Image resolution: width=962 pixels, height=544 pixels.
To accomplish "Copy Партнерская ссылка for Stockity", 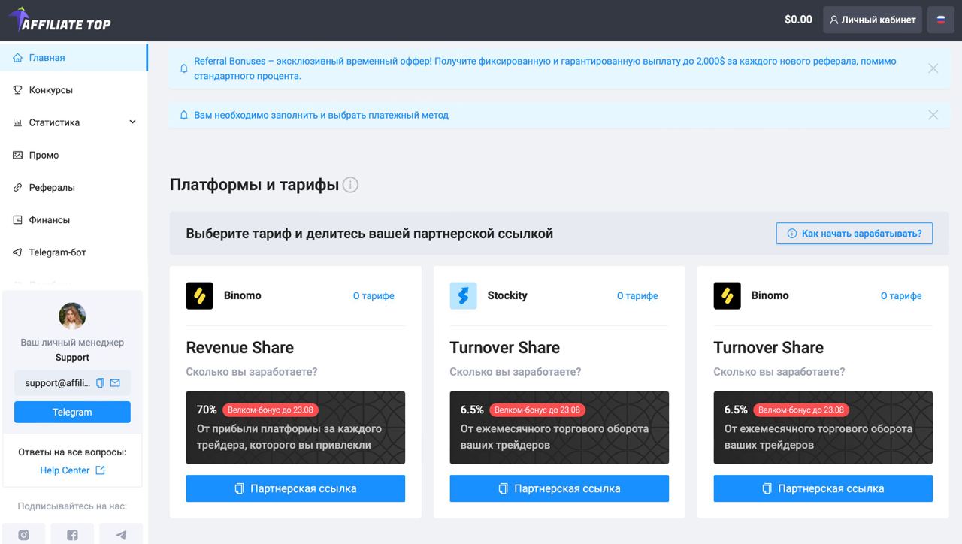I will (x=559, y=488).
